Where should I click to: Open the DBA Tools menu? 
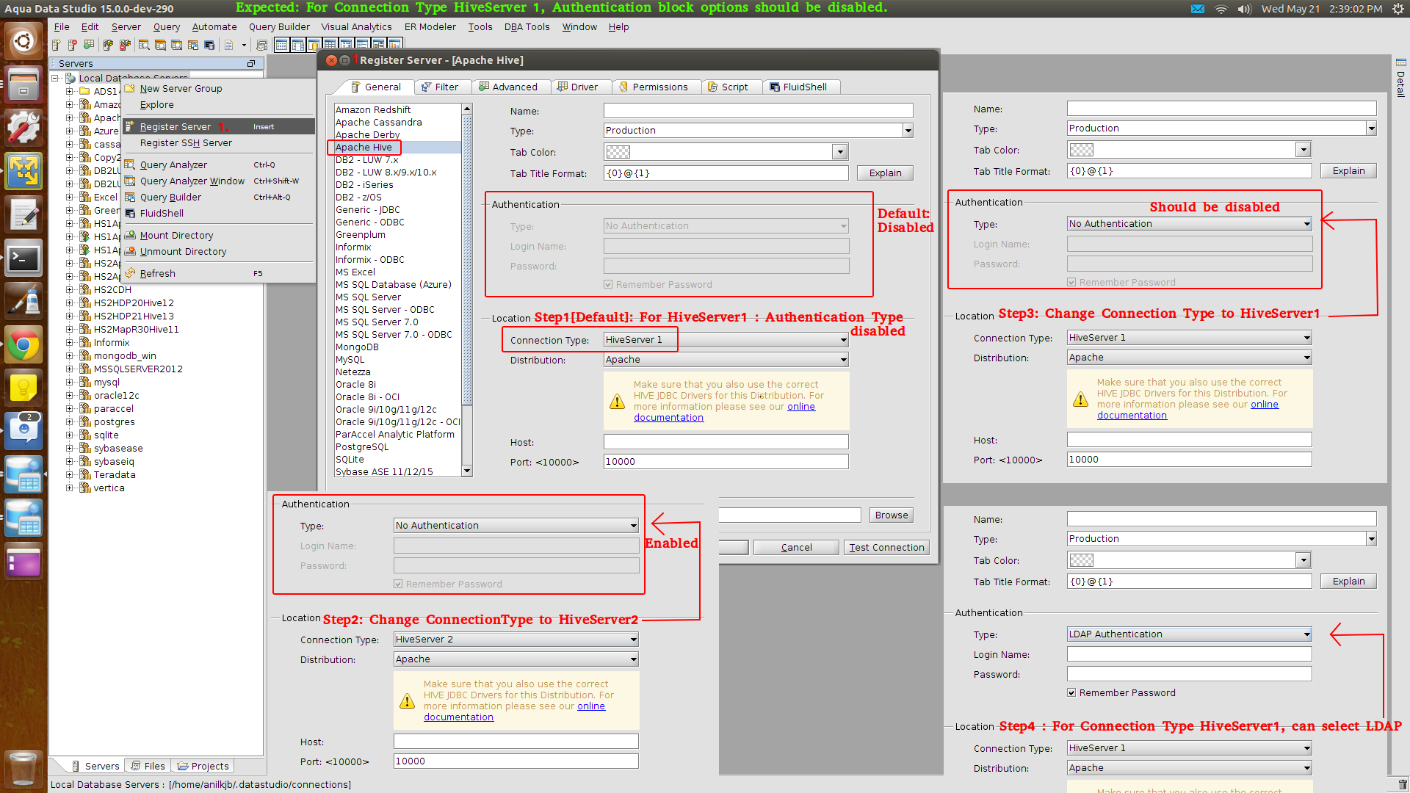527,27
